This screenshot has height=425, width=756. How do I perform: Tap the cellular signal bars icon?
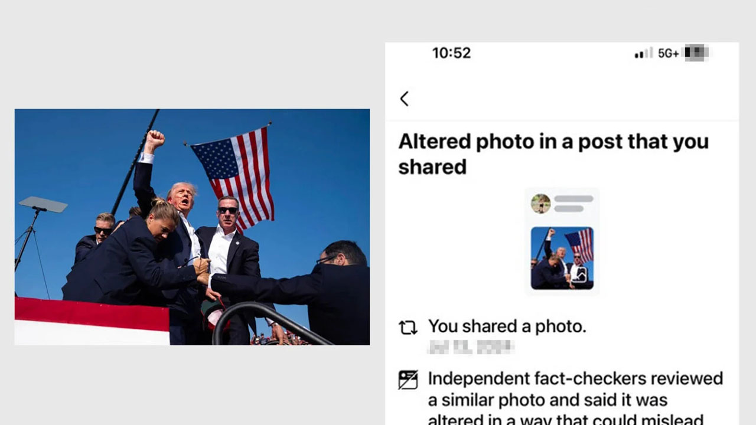coord(644,53)
